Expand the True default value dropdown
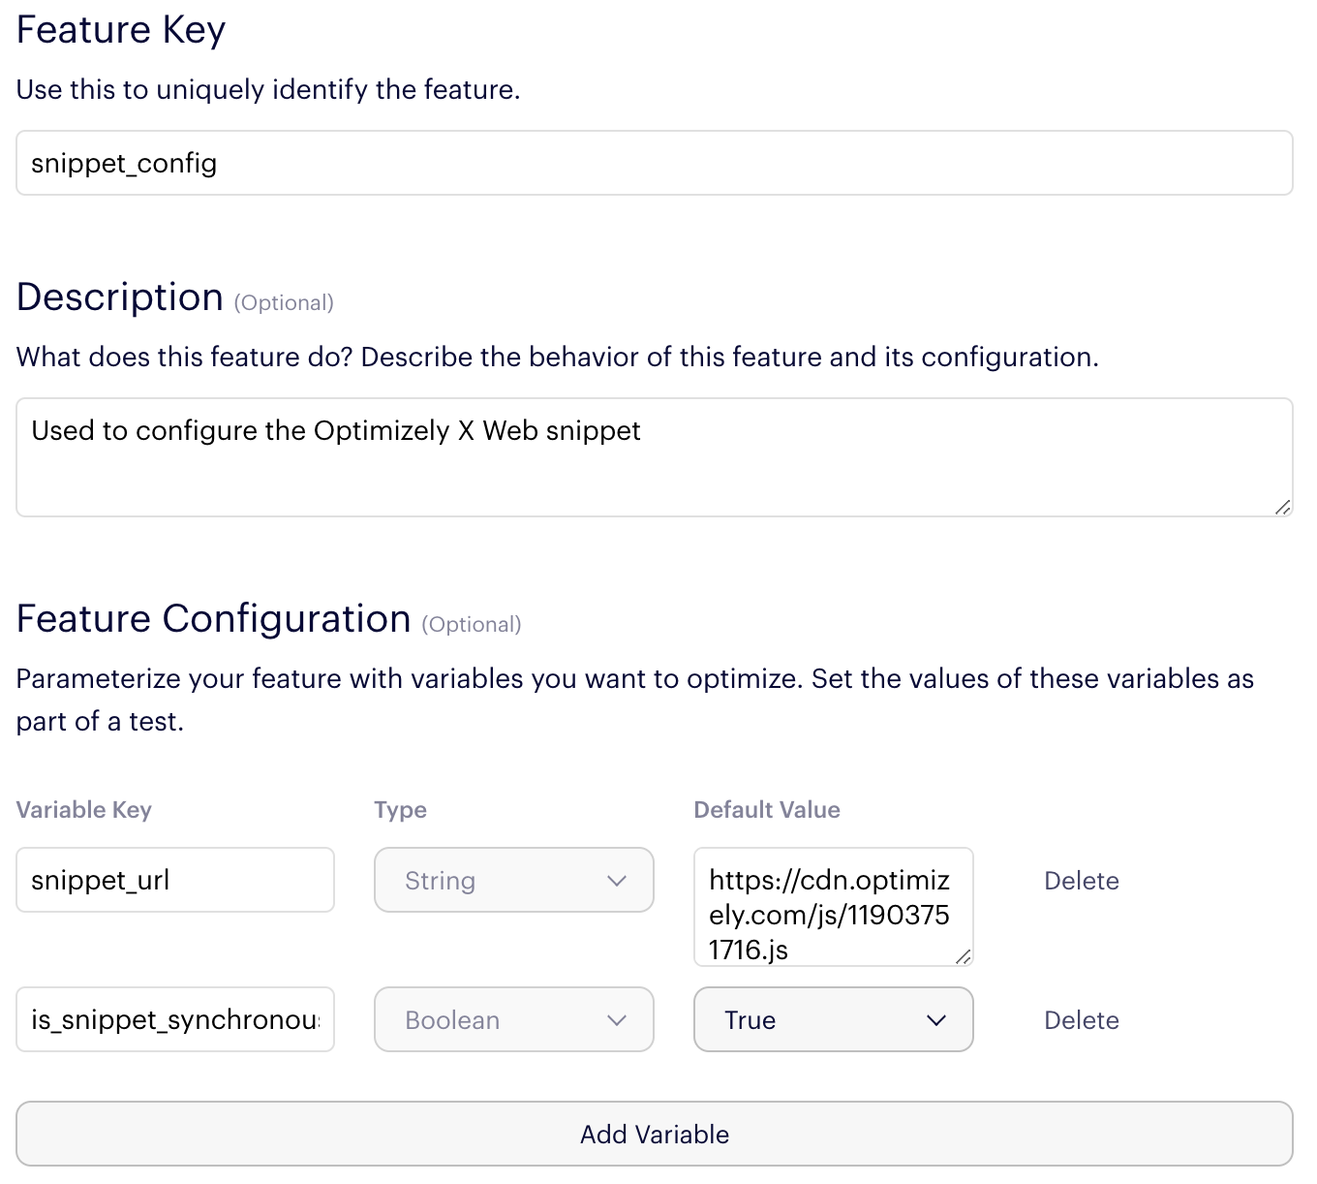This screenshot has width=1317, height=1184. click(833, 1019)
